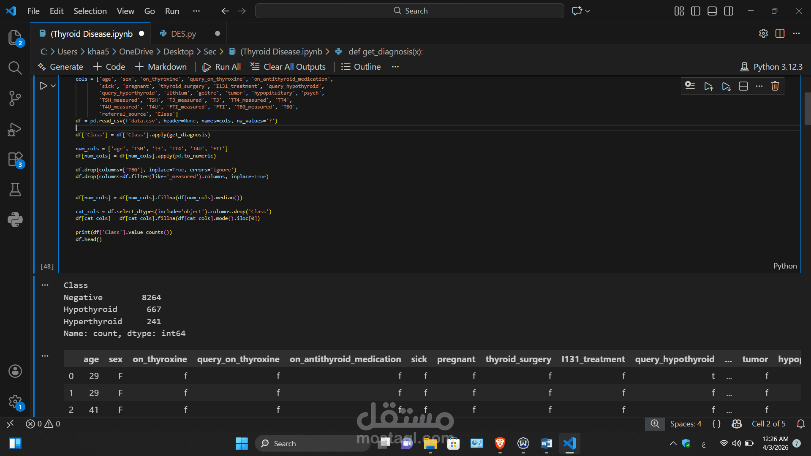Viewport: 811px width, 456px height.
Task: Open Run and Debug view
Action: pos(15,129)
